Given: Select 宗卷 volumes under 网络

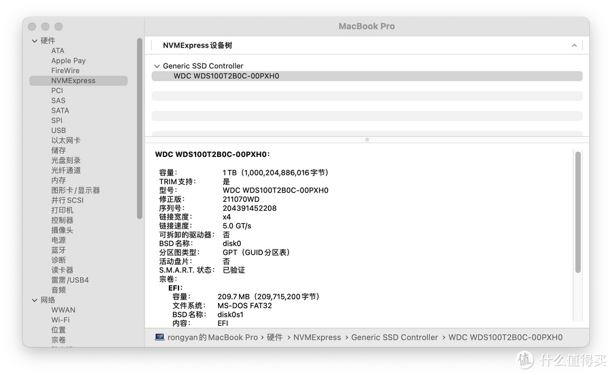Looking at the screenshot, I should (x=58, y=340).
